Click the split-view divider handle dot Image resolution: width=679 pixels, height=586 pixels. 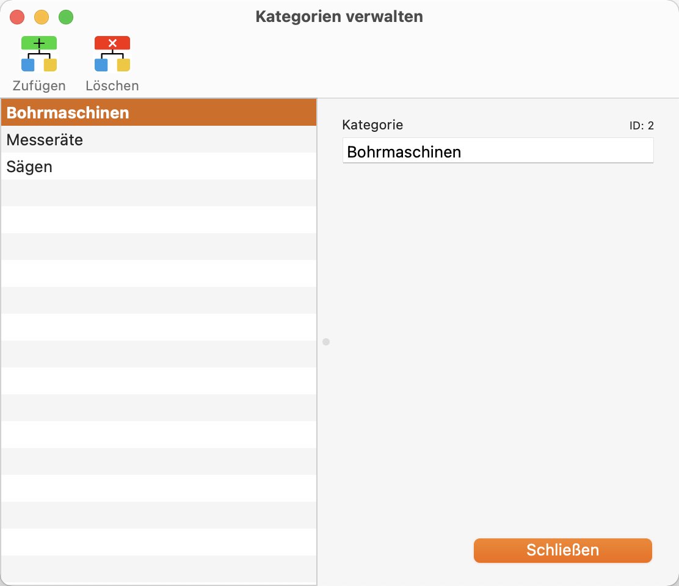pos(326,342)
